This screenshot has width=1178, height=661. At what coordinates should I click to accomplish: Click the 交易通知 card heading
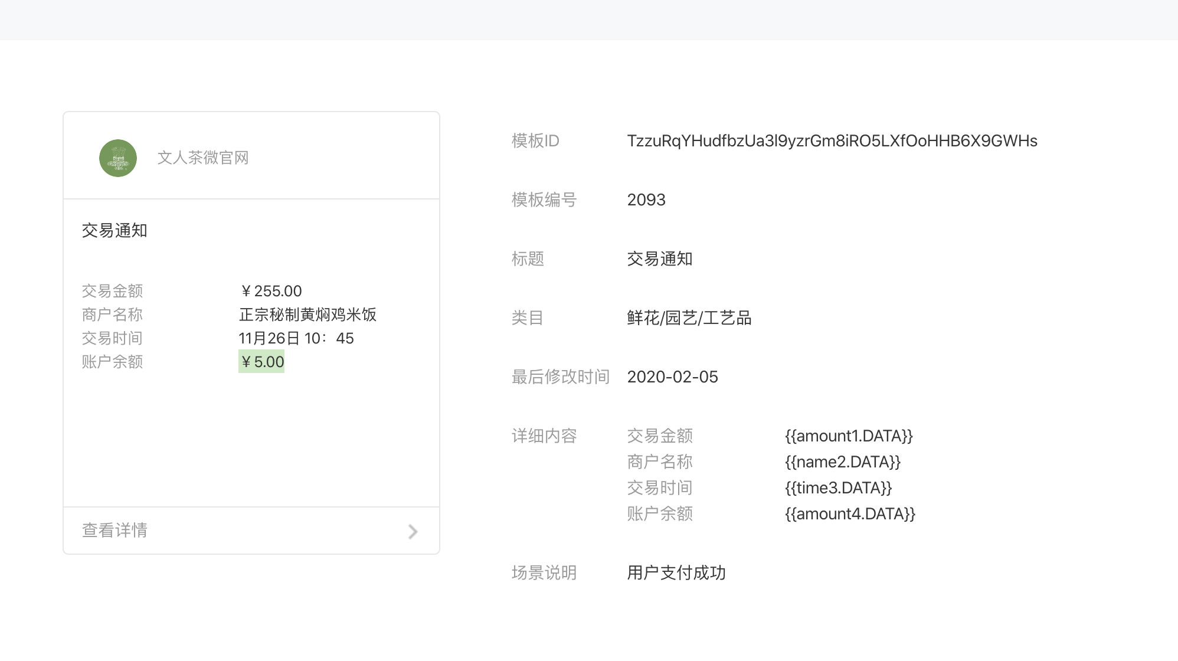[114, 231]
